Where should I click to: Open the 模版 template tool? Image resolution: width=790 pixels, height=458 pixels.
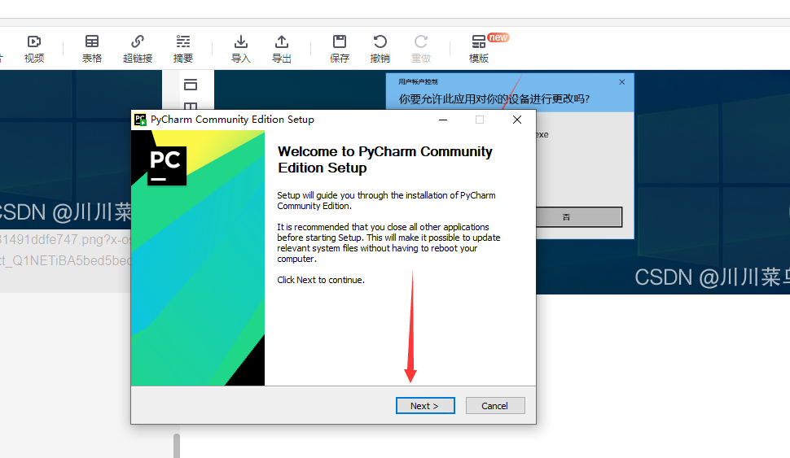(x=479, y=49)
